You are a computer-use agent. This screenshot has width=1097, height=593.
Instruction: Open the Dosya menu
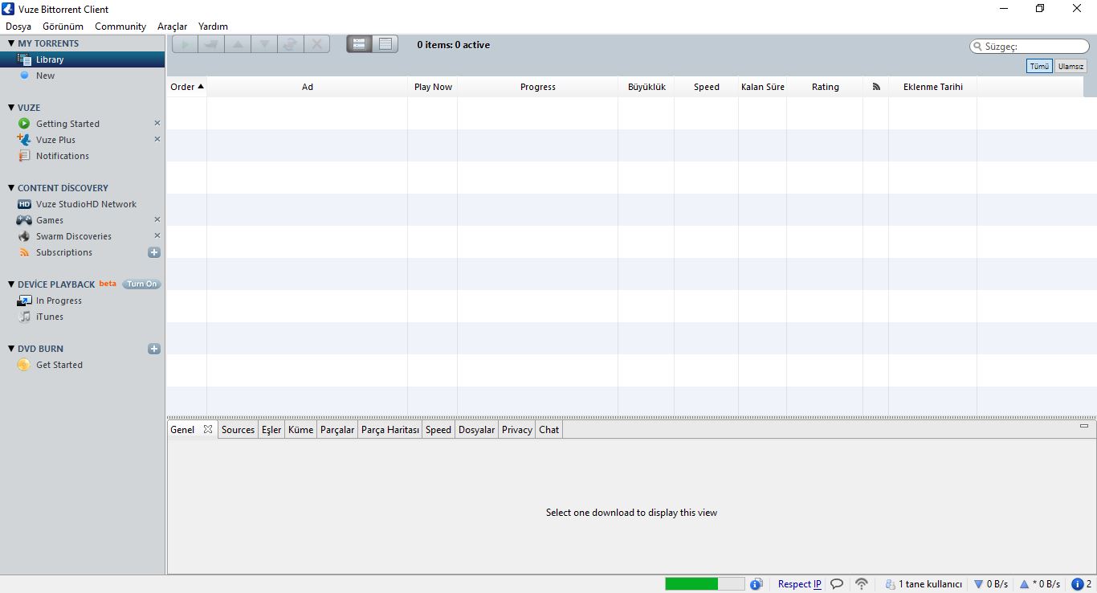pos(18,27)
